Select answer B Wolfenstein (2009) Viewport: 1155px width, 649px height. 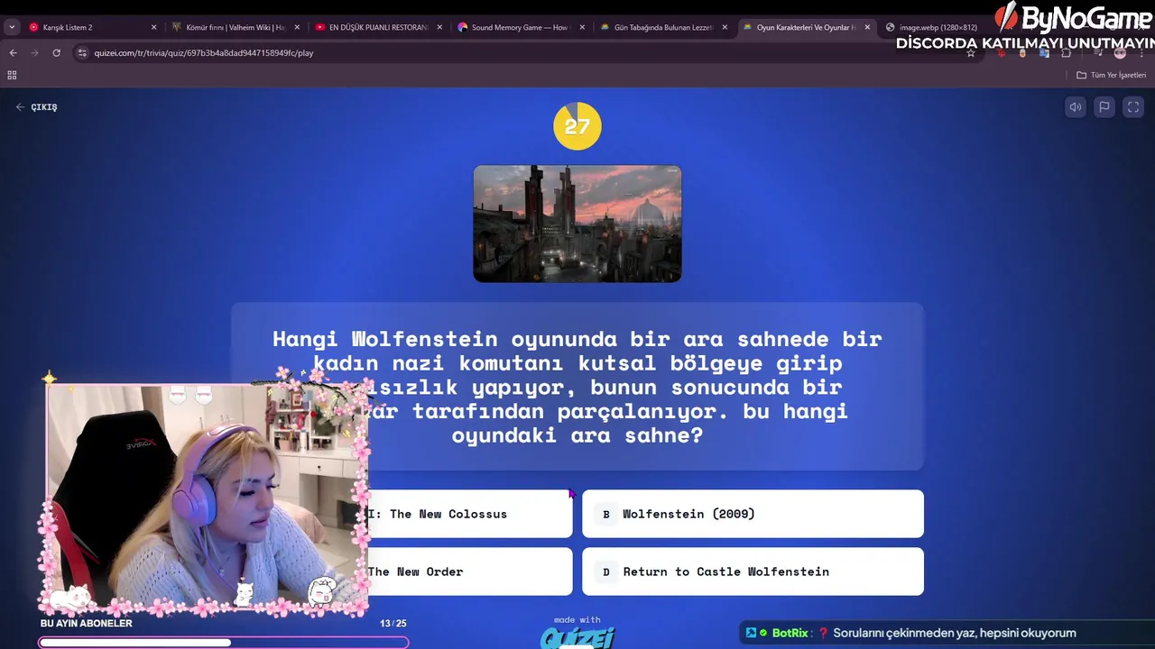pyautogui.click(x=753, y=514)
